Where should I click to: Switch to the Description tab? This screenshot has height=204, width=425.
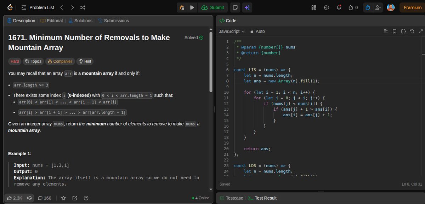pos(21,21)
